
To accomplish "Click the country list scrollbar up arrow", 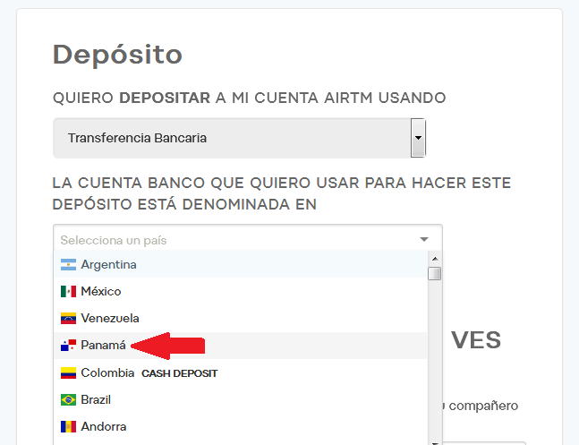I will (x=435, y=259).
